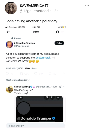Tap the back arrow beside Post
94x129 pixels.
point(8,32)
